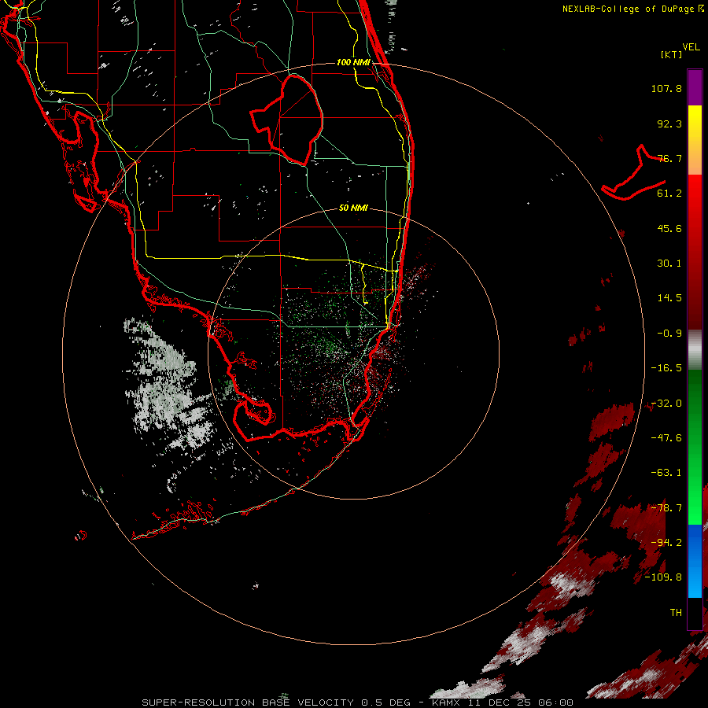Click the Super-Resolution Base Velocity caption text
This screenshot has width=708, height=708.
pos(358,702)
